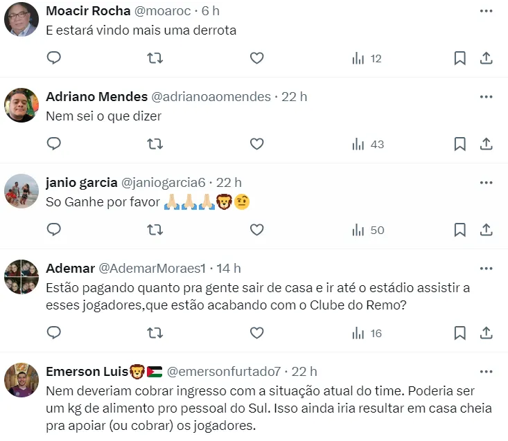The width and height of the screenshot is (508, 441).
Task: Expand more options for Emerson Luis's tweet
Action: 487,372
